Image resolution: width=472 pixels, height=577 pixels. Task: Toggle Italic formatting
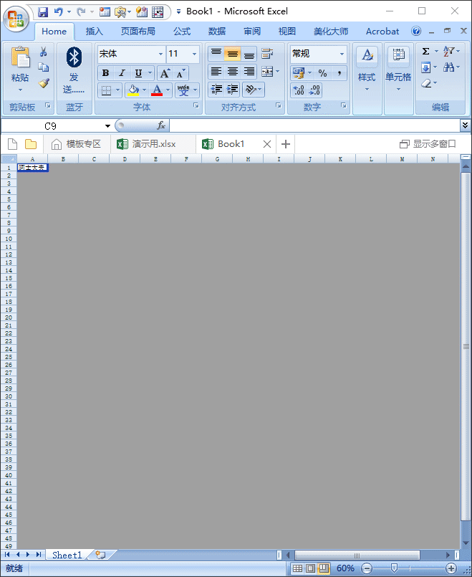(122, 73)
